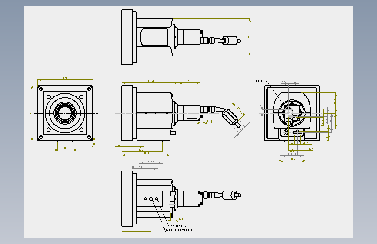Pick the middle port hole in bottom view

[x=151, y=198]
